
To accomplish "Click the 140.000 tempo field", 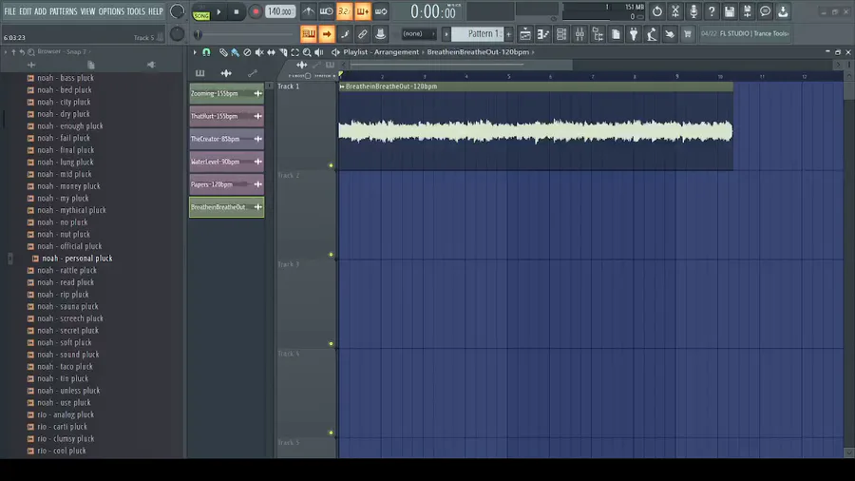I will pos(280,11).
